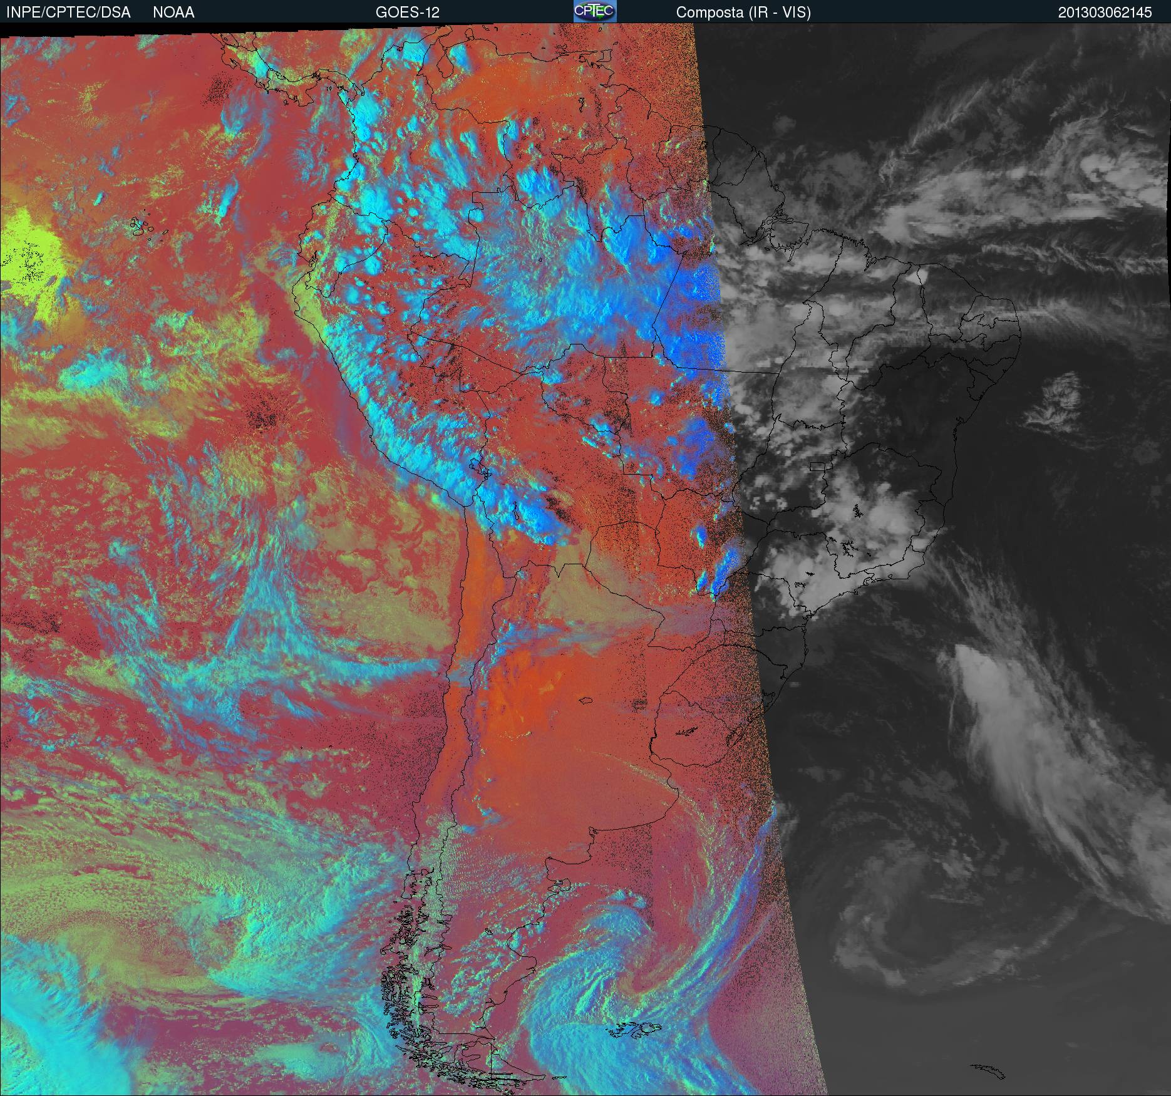This screenshot has width=1171, height=1096.
Task: Click the CPTEC logo in header
Action: coord(595,11)
